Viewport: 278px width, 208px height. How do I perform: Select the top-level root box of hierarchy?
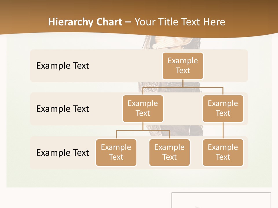(183, 66)
